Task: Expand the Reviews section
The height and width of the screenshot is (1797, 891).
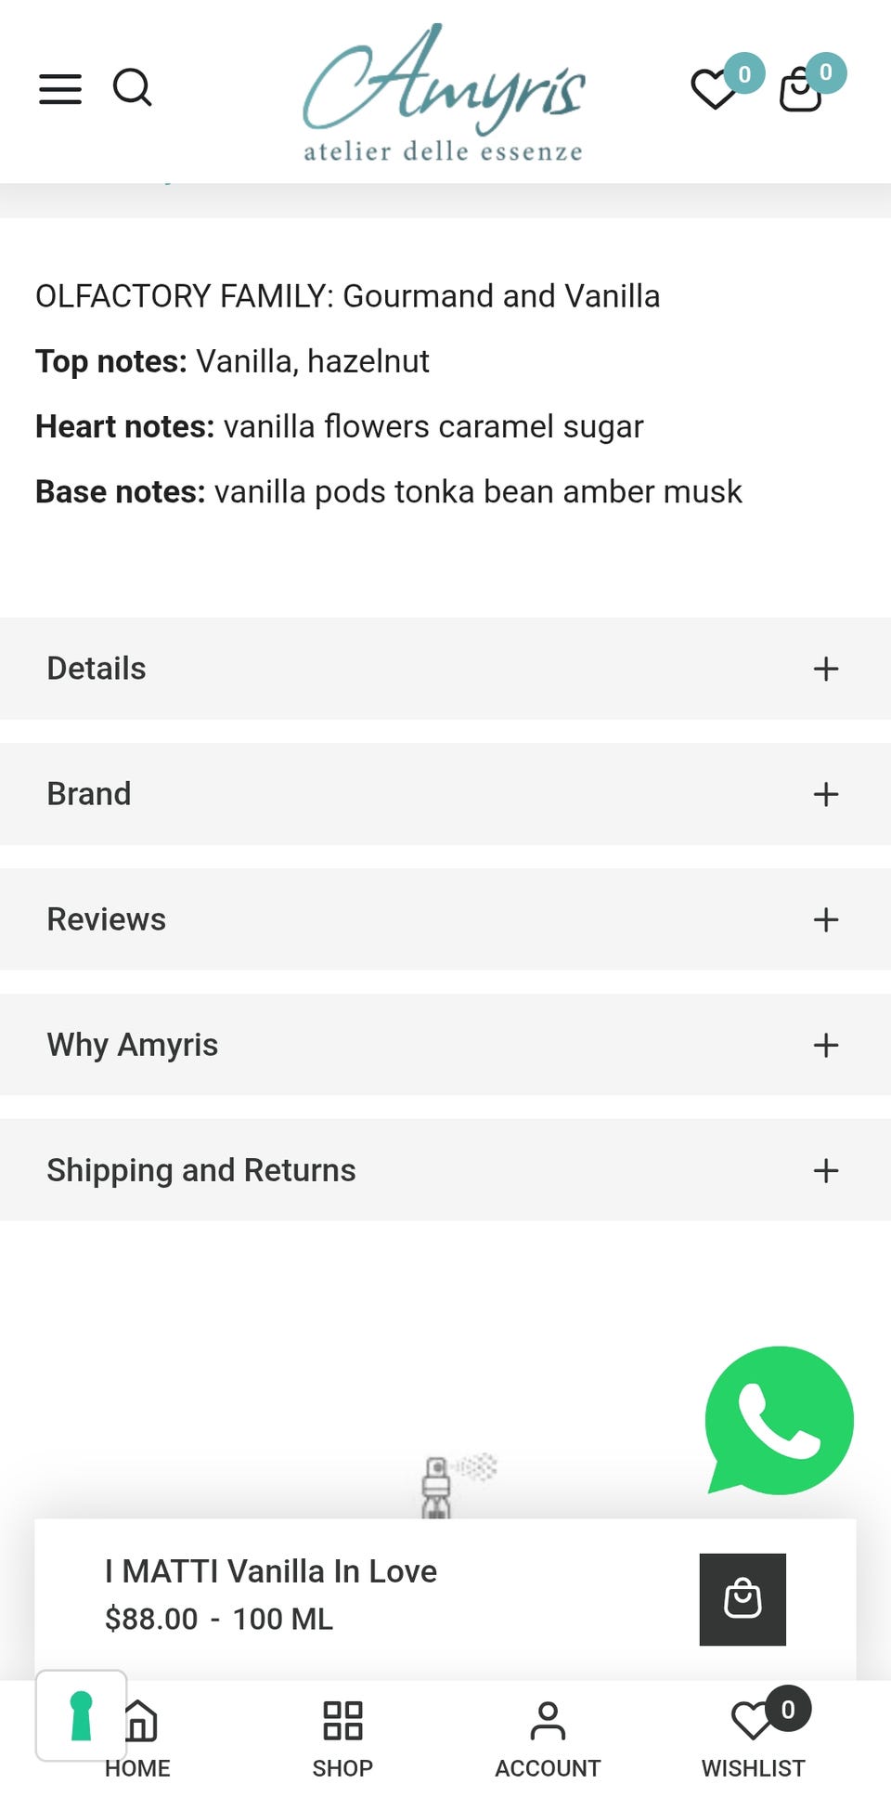Action: pyautogui.click(x=445, y=919)
